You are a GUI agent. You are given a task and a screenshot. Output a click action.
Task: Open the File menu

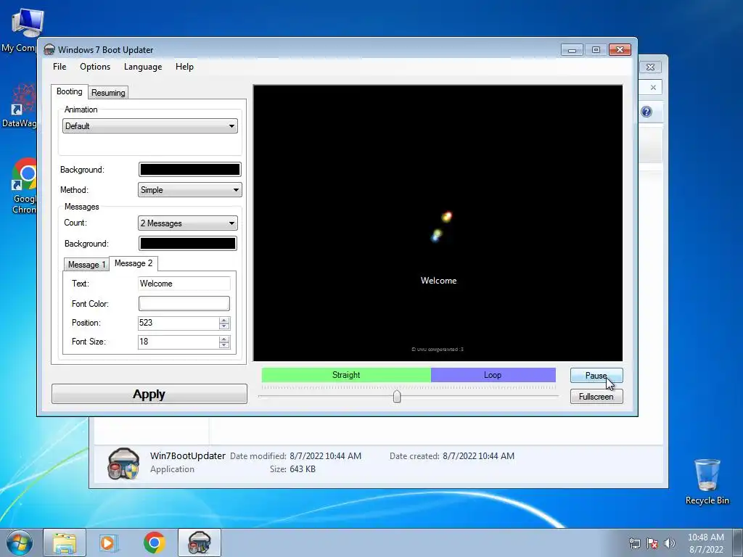pyautogui.click(x=59, y=67)
